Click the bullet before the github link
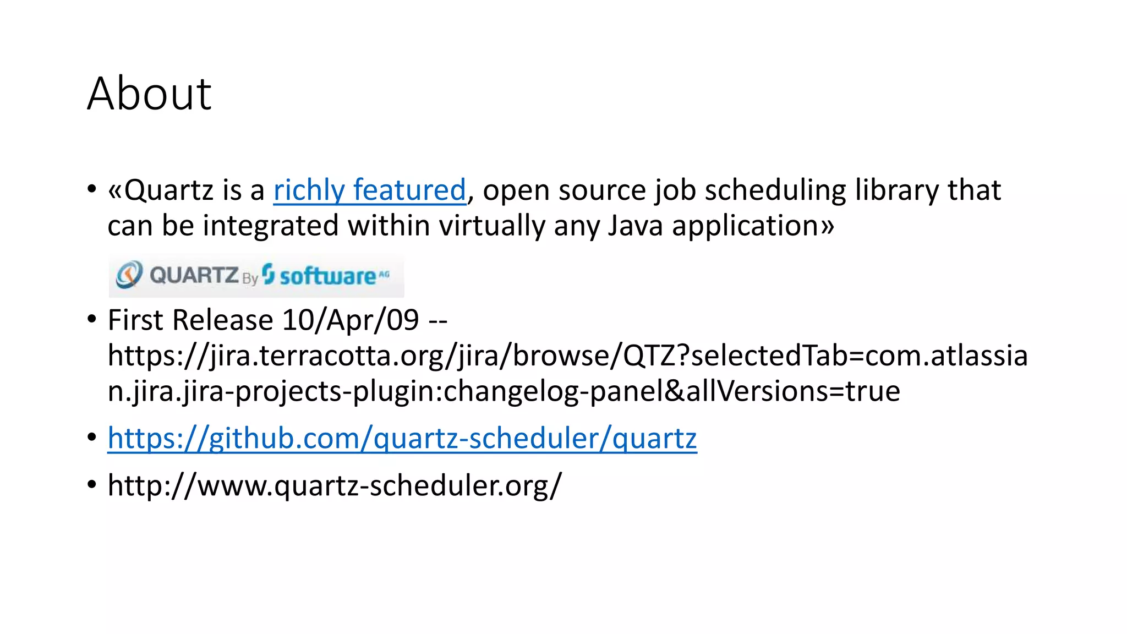The width and height of the screenshot is (1127, 634). tap(92, 438)
